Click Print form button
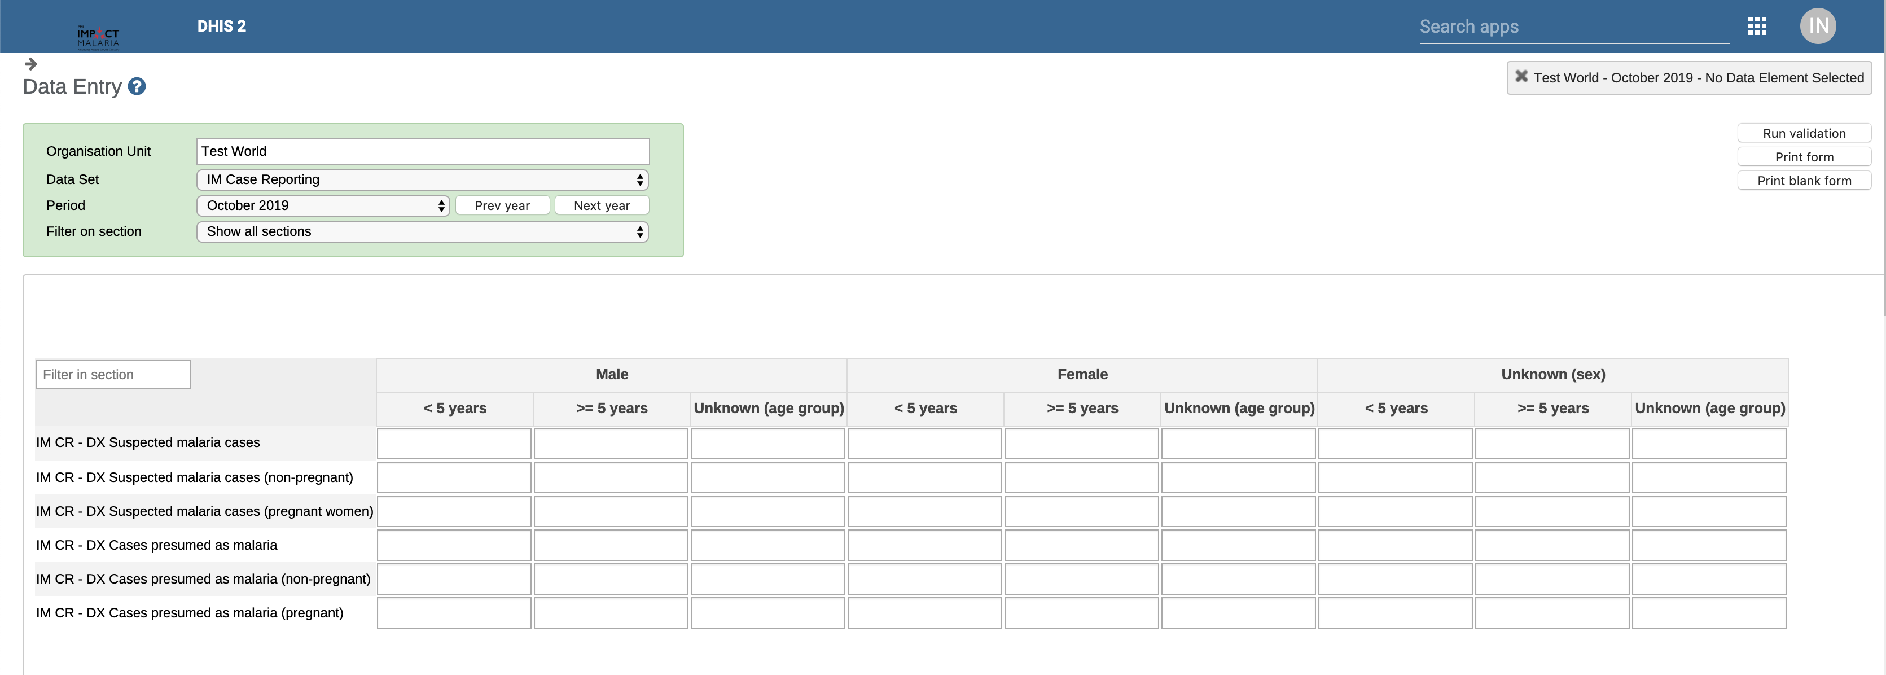 click(1804, 157)
